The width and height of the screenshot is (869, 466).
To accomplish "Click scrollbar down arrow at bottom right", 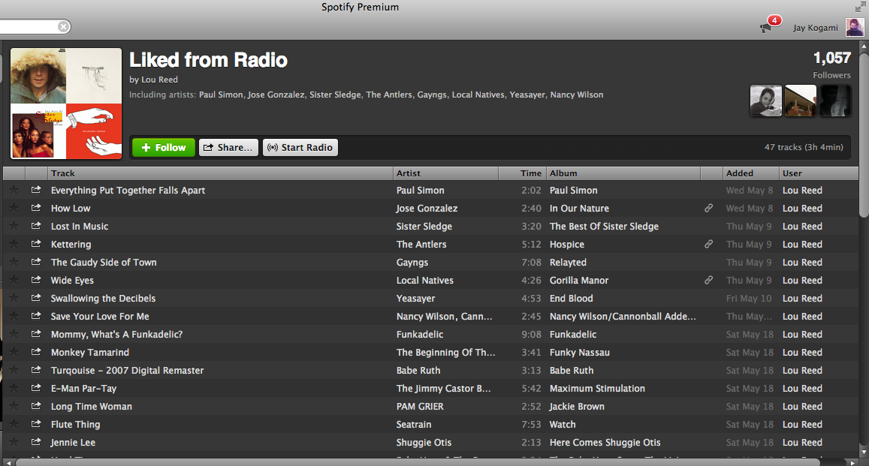I will coord(864,452).
